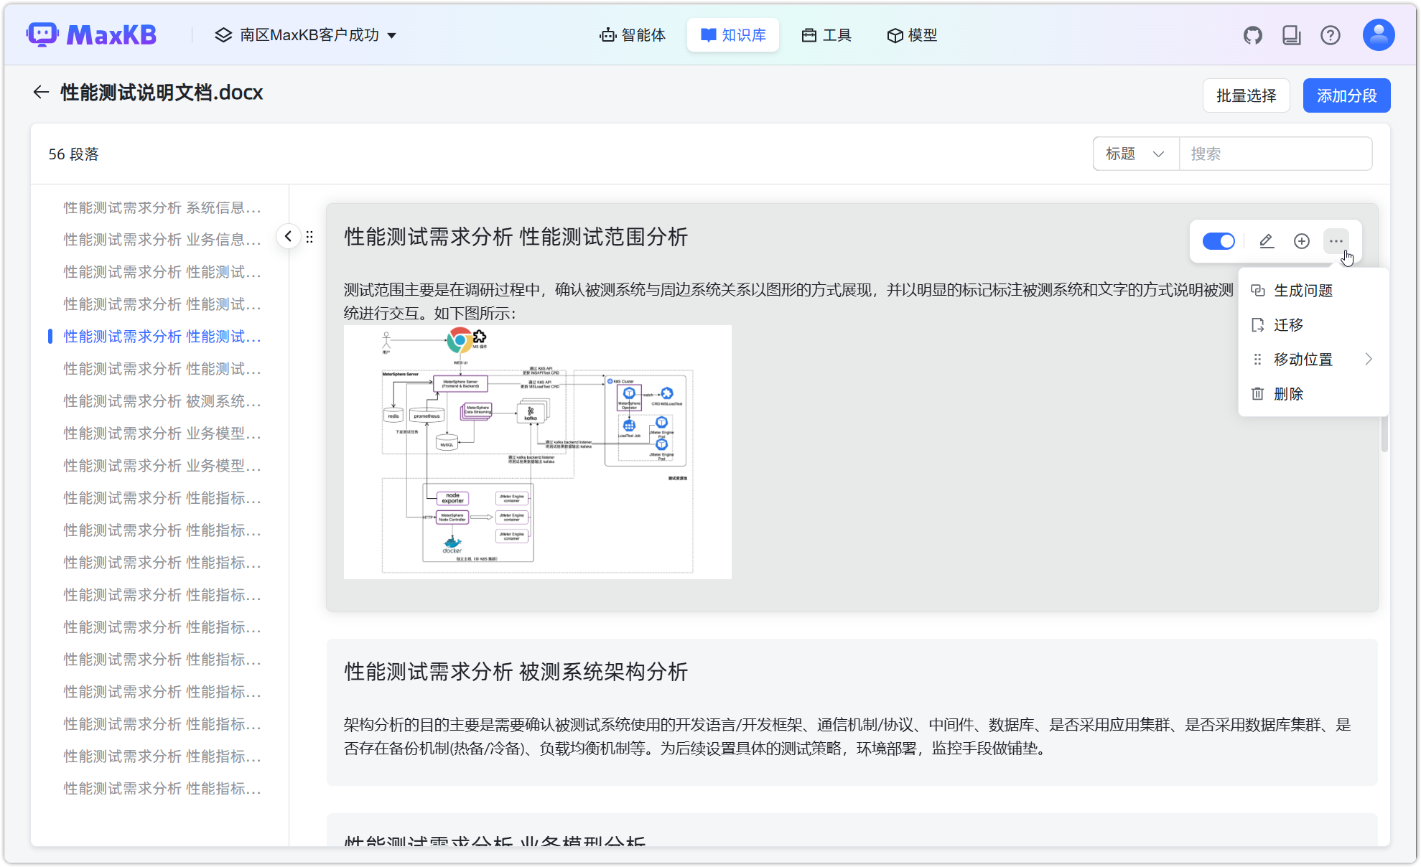This screenshot has width=1421, height=867.
Task: Open the GitHub repository icon
Action: point(1252,34)
